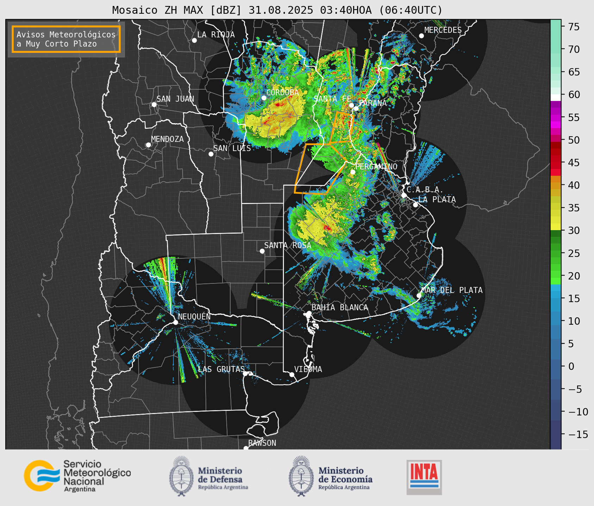594x506 pixels.
Task: Click the MAR DEL PLATA city label
Action: pyautogui.click(x=452, y=290)
